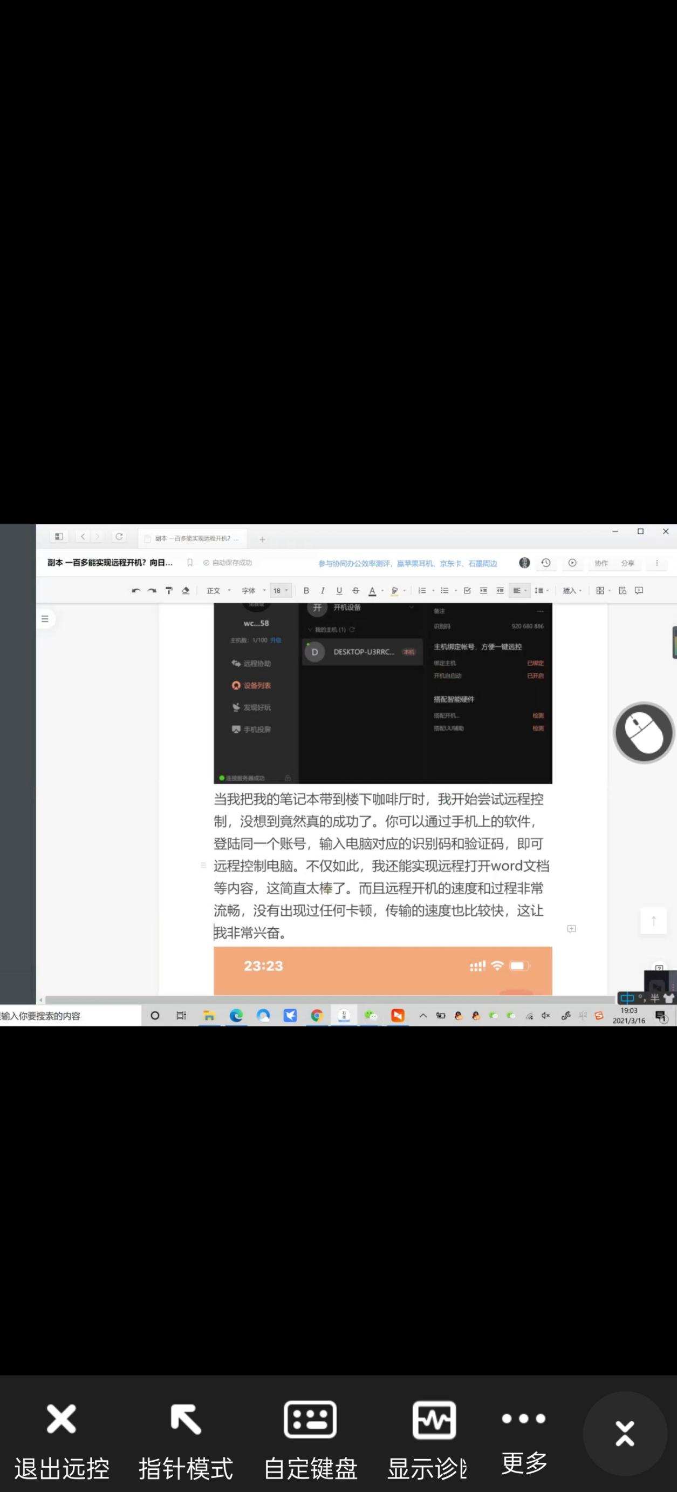Open the notification center icon
Viewport: 677px width, 1492px height.
pos(661,1016)
